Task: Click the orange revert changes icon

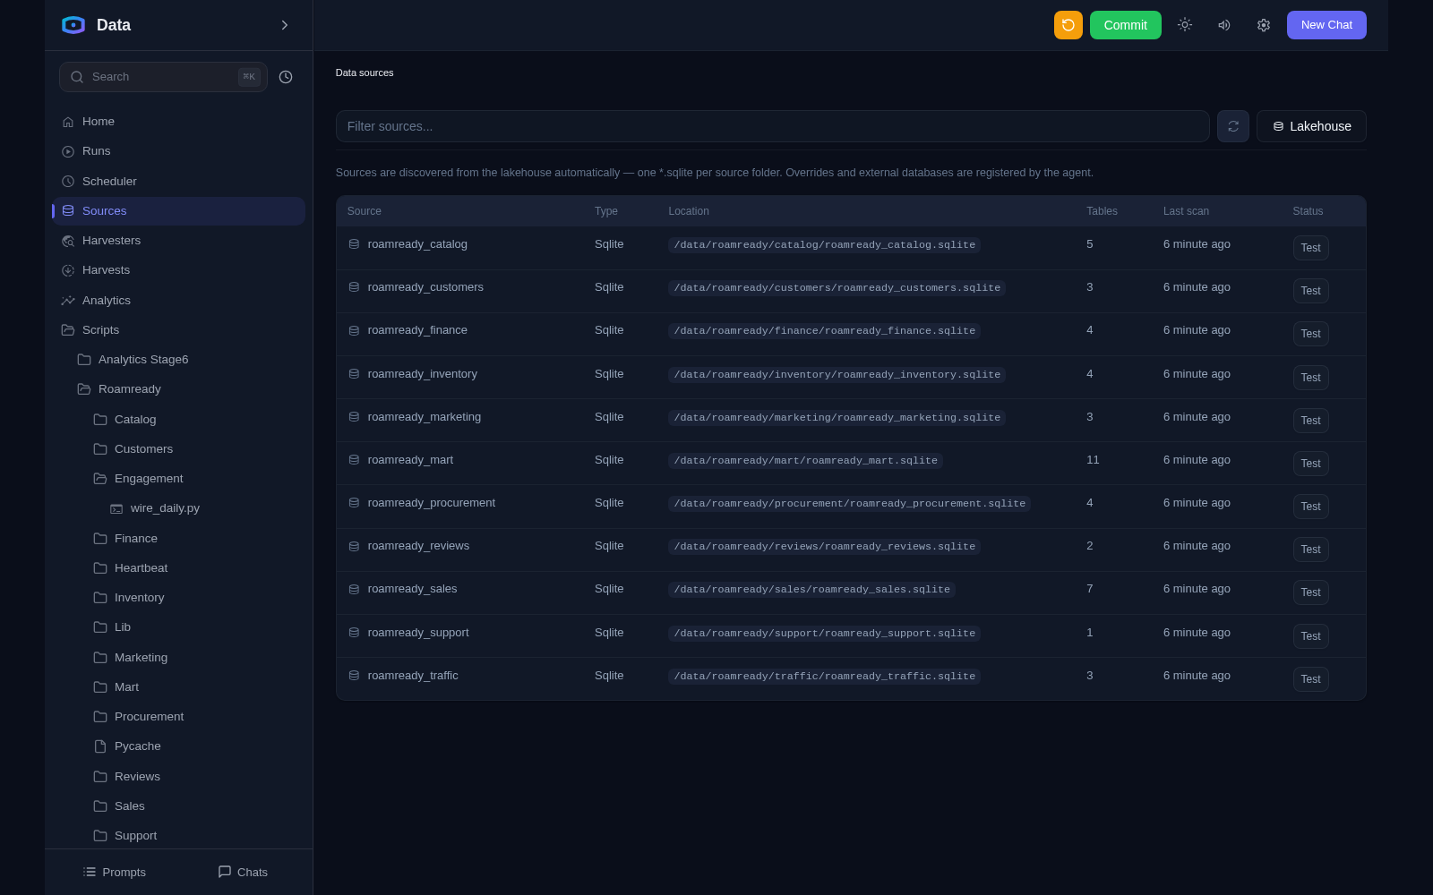Action: click(x=1068, y=25)
